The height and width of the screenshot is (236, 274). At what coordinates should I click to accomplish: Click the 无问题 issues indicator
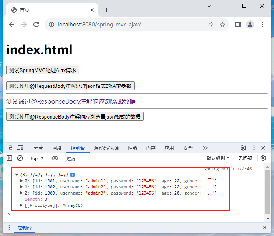[245, 158]
